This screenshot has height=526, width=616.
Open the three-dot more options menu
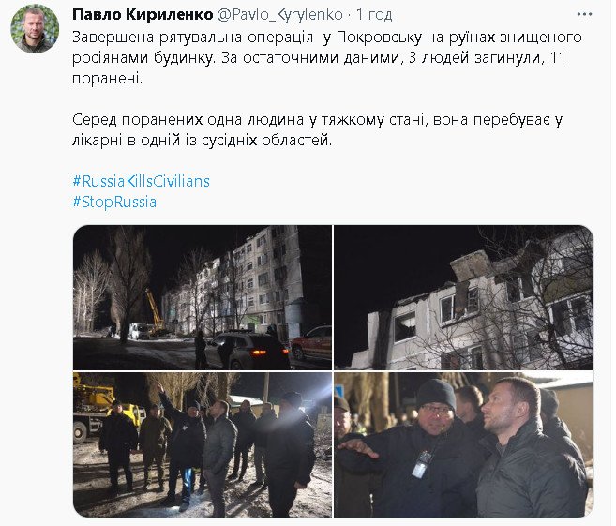tap(584, 15)
